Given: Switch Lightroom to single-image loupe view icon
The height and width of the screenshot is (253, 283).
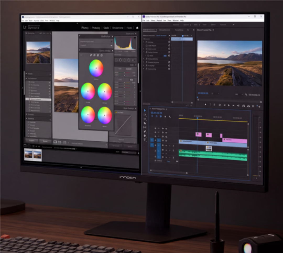Looking at the screenshot, I should (x=55, y=142).
